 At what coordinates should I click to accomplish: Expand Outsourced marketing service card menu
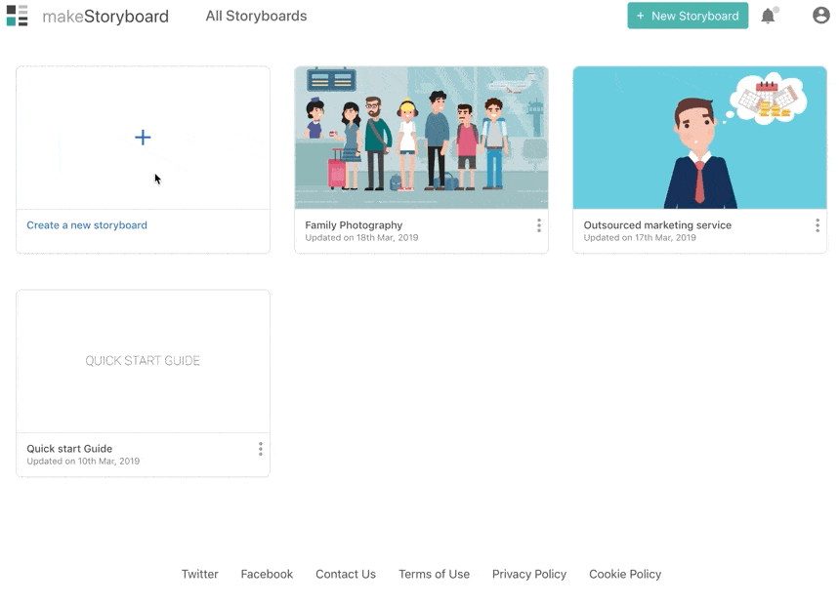tap(818, 225)
